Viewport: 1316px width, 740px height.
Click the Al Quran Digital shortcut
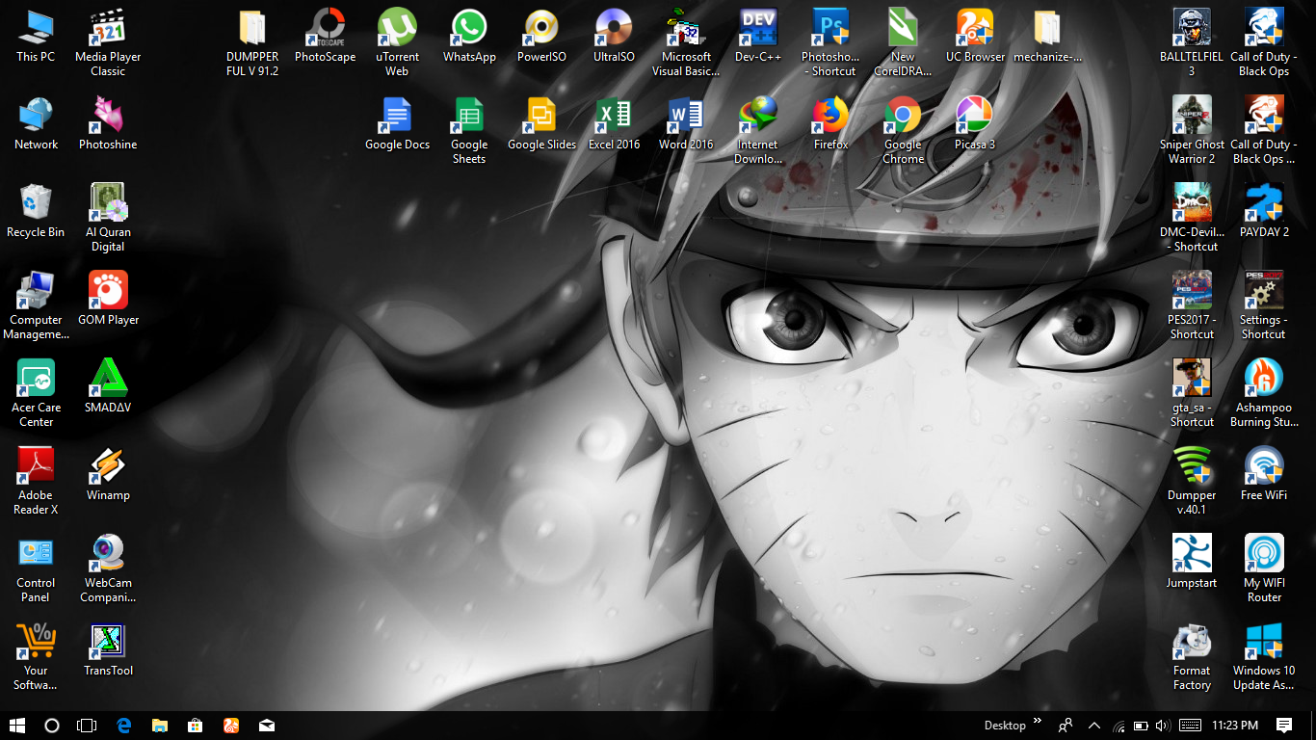coord(108,203)
